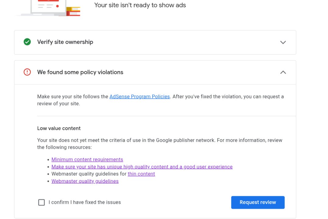Viewport: 328px width, 219px height.
Task: Visit the Webmaster quality guidelines link
Action: 85,181
